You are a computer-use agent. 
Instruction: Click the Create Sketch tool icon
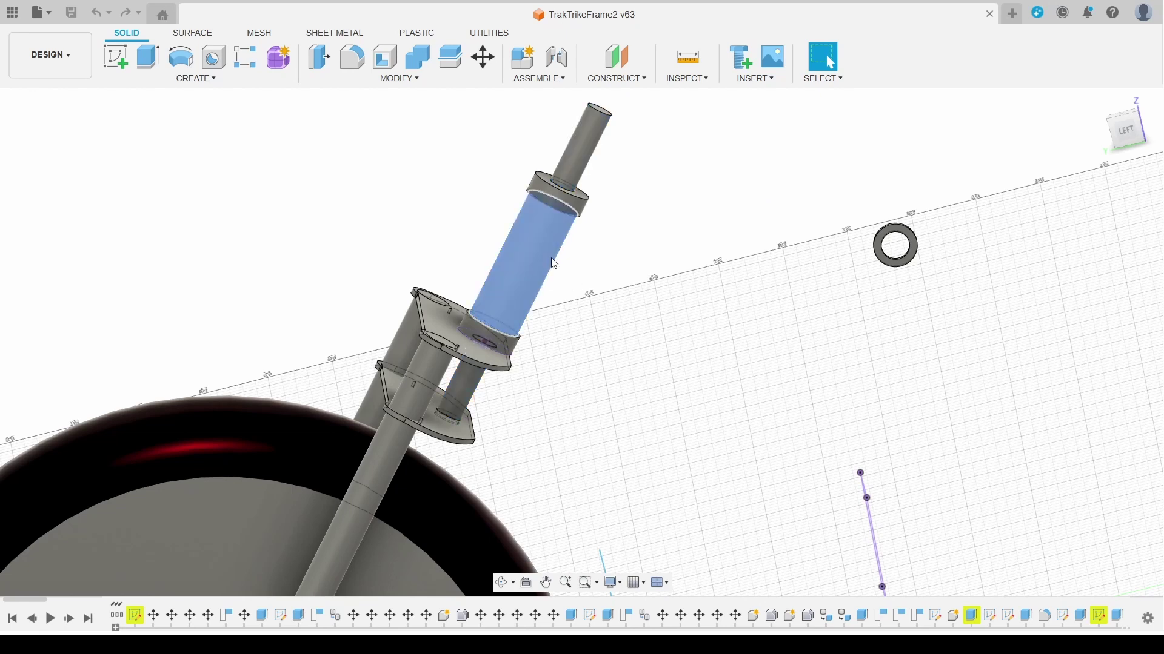click(x=116, y=57)
